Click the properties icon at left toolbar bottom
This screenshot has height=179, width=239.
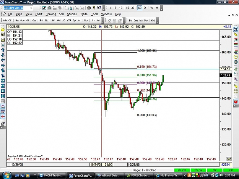(x=3, y=124)
